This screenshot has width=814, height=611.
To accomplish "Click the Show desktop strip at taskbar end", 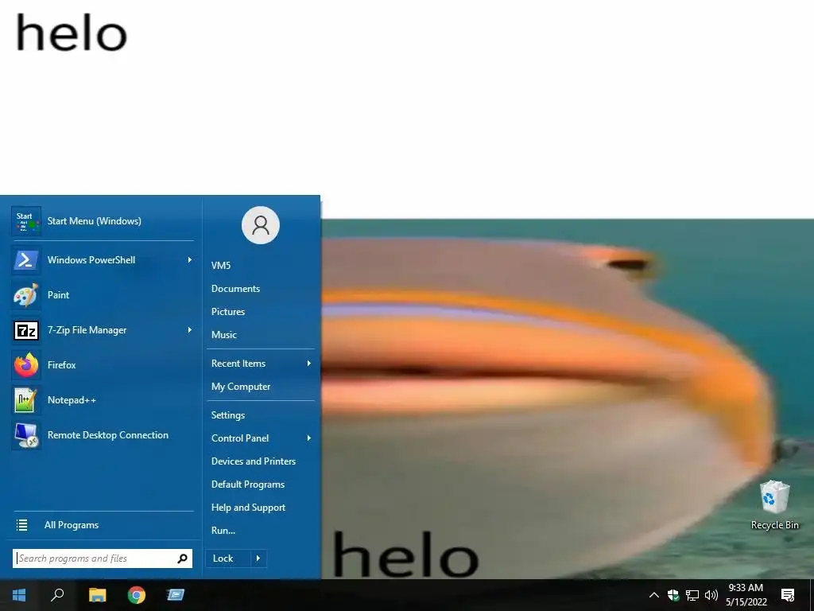I will pos(812,595).
